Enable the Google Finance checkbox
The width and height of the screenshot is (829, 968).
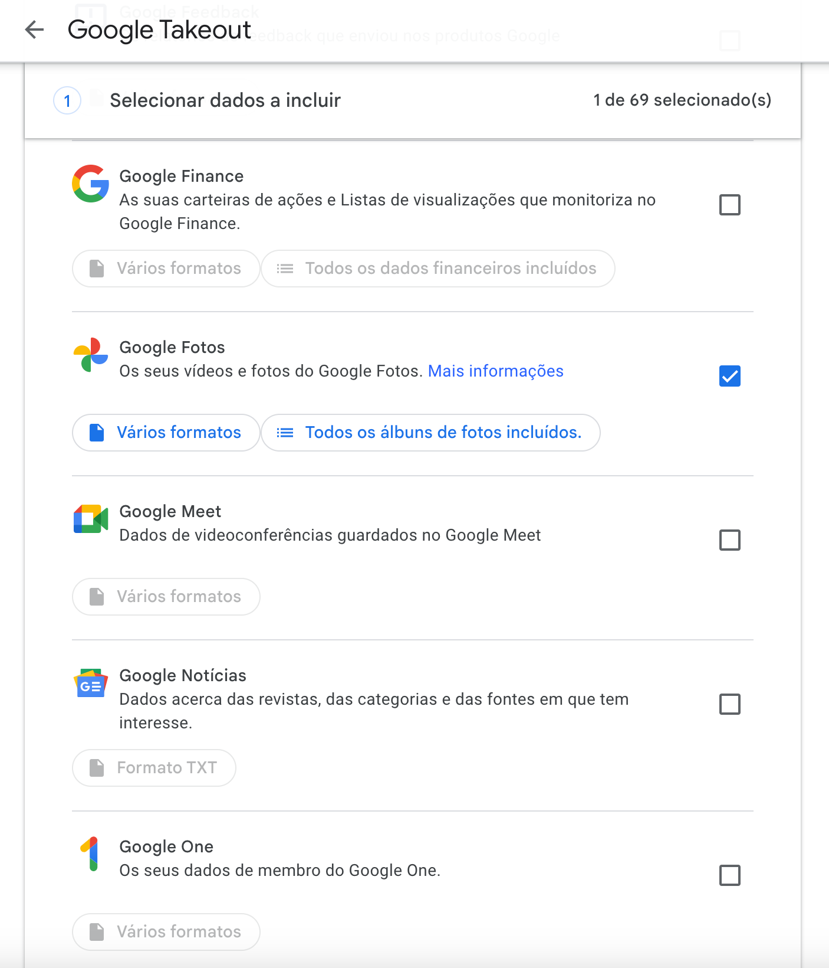click(x=730, y=205)
